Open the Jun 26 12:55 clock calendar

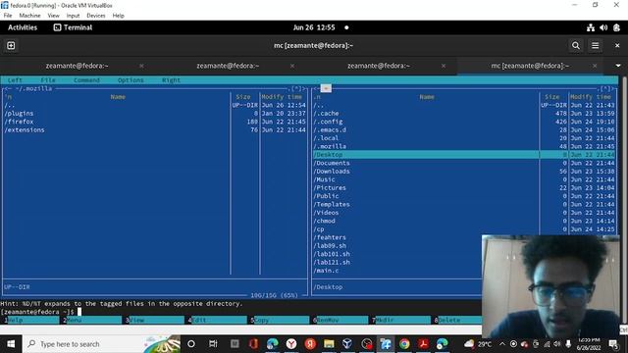coord(314,27)
